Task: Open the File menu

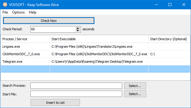Action: coord(5,12)
